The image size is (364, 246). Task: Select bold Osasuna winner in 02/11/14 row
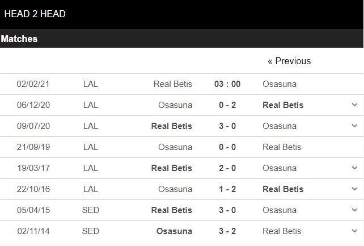[x=174, y=231]
